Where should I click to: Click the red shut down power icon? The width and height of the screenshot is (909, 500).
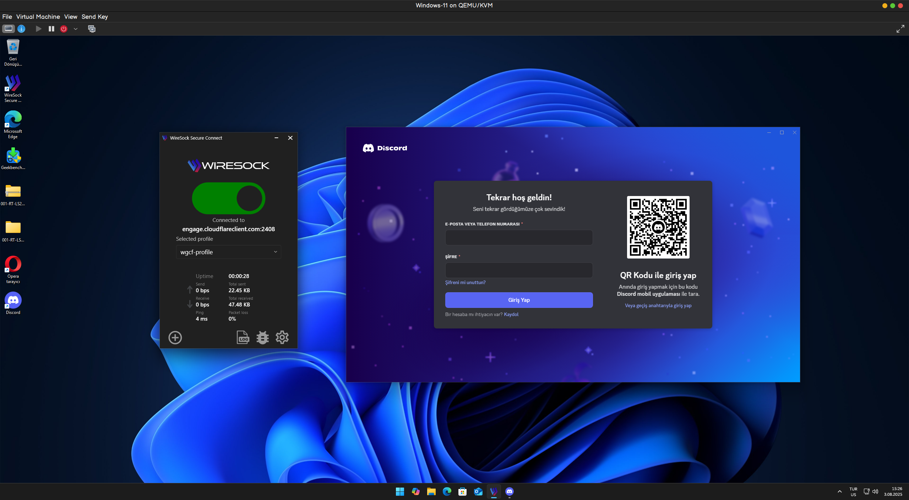tap(64, 29)
